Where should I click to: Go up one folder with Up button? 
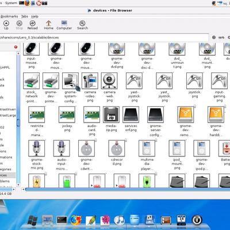[6, 25]
